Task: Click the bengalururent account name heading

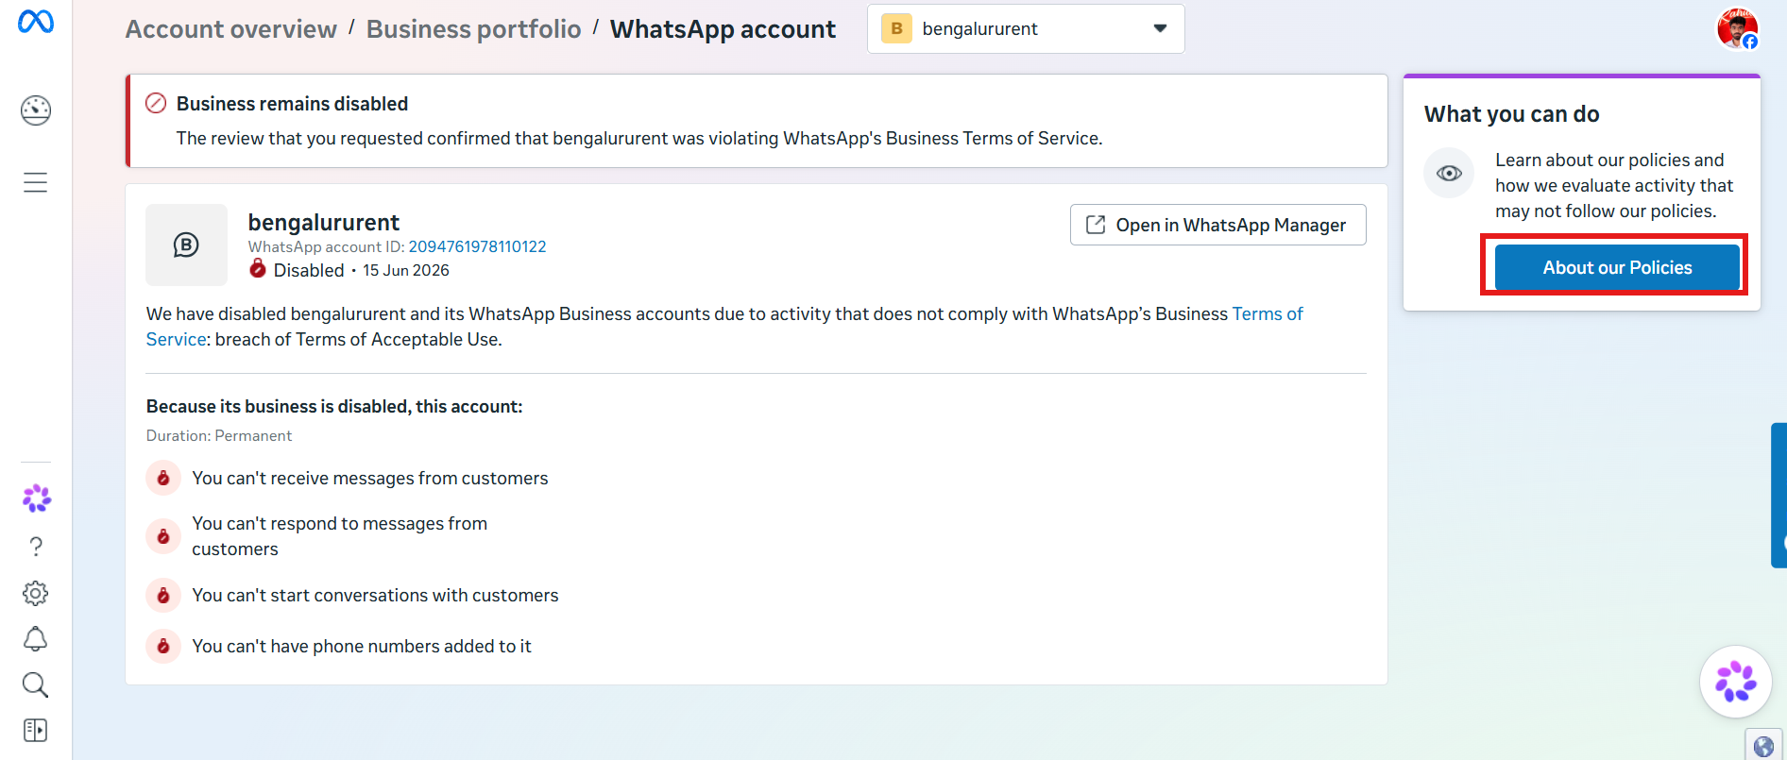Action: click(324, 223)
